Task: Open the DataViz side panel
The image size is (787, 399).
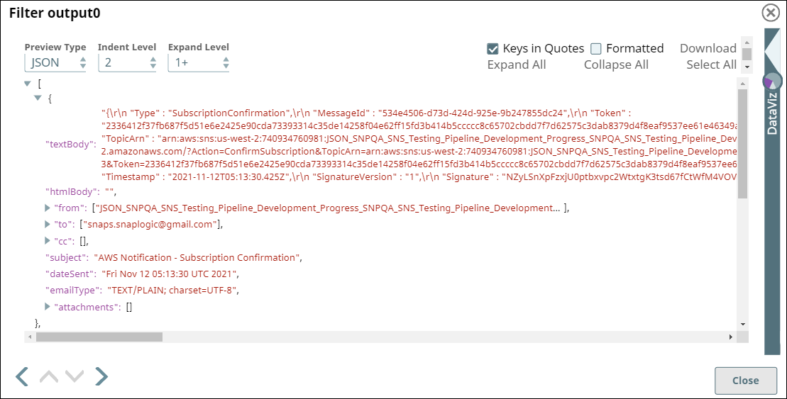Action: point(772,113)
